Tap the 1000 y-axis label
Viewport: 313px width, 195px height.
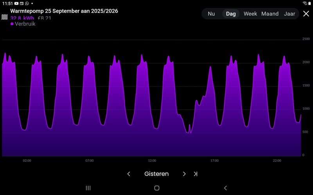pyautogui.click(x=306, y=109)
